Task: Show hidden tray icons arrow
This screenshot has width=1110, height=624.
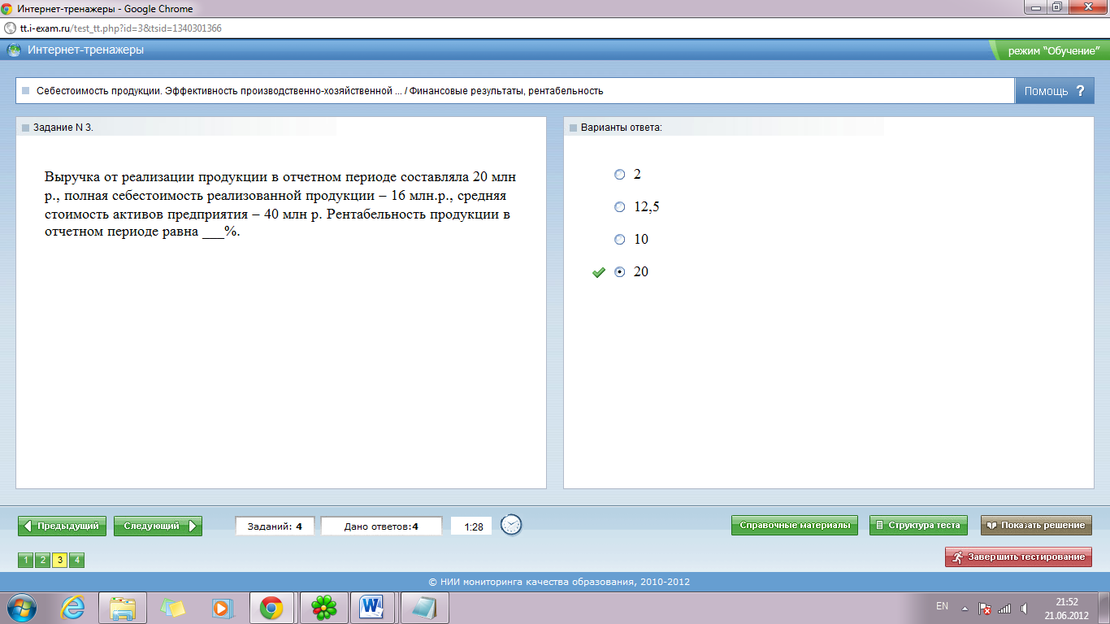Action: coord(965,608)
